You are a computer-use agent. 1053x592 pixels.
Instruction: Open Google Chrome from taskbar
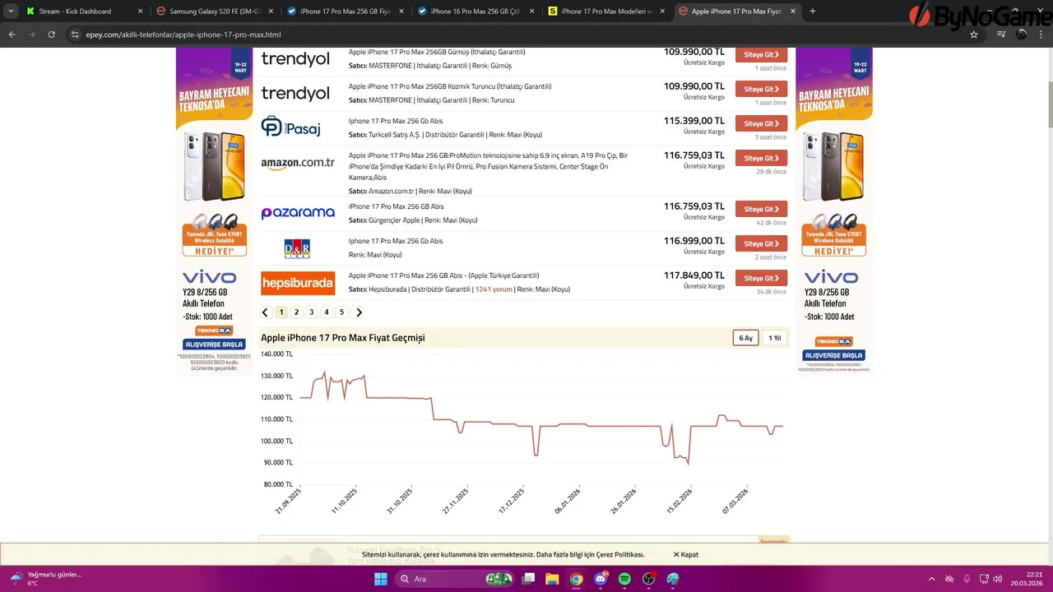(576, 579)
